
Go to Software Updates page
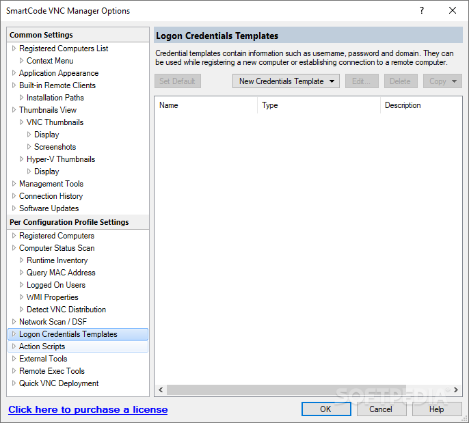pos(49,208)
